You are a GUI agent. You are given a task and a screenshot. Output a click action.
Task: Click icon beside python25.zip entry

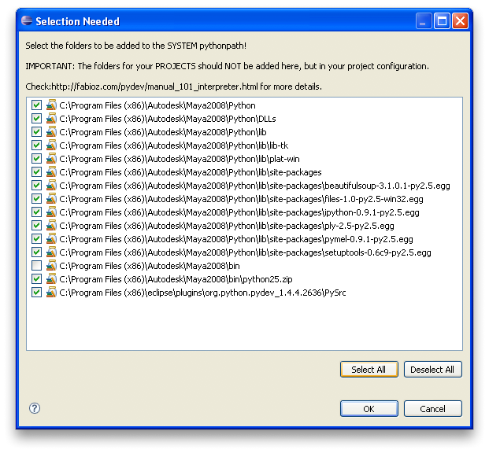point(51,279)
